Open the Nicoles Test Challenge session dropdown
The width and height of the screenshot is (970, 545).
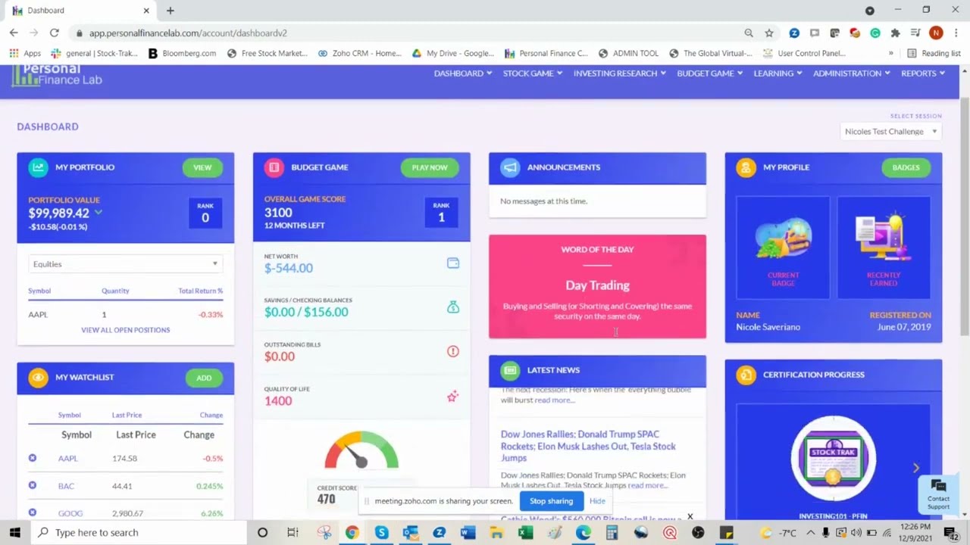(891, 132)
